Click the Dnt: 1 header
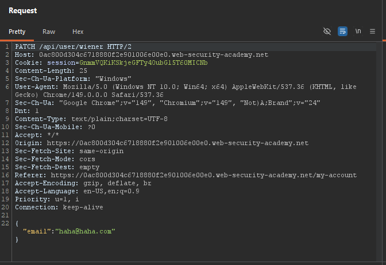This screenshot has width=386, height=265. [27, 111]
